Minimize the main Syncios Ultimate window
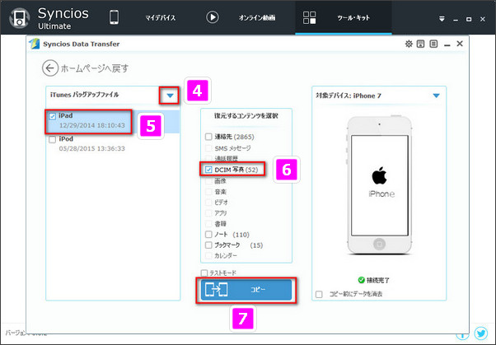 click(456, 20)
